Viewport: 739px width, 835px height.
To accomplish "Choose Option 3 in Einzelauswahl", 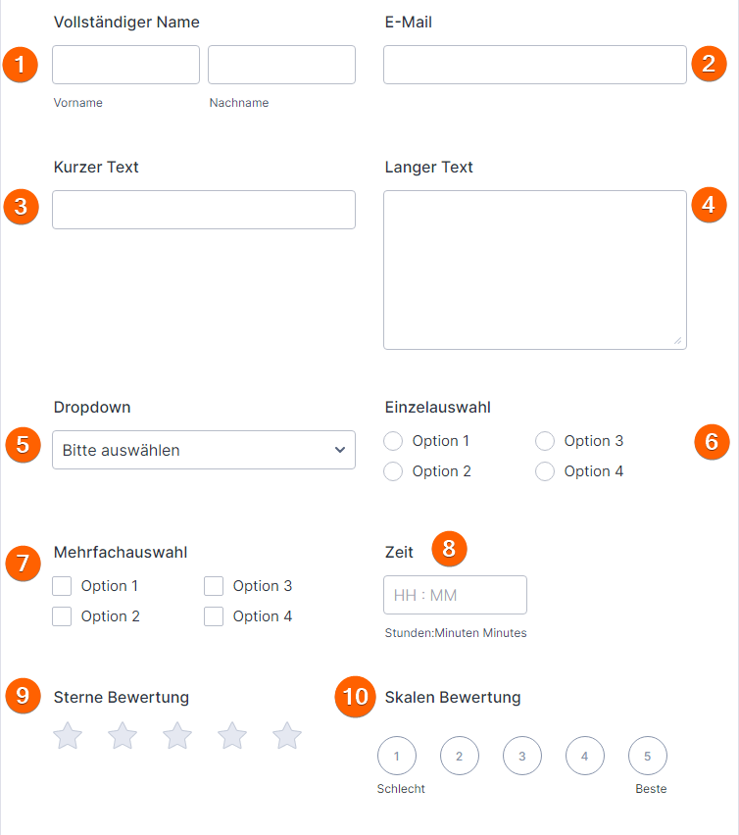I will click(x=544, y=441).
